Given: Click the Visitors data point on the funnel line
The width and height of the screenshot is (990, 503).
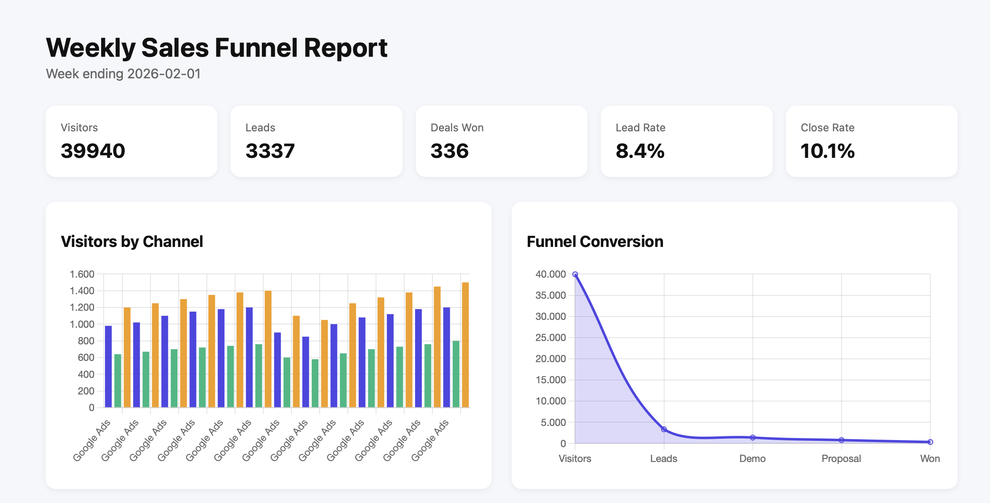Looking at the screenshot, I should (x=575, y=274).
